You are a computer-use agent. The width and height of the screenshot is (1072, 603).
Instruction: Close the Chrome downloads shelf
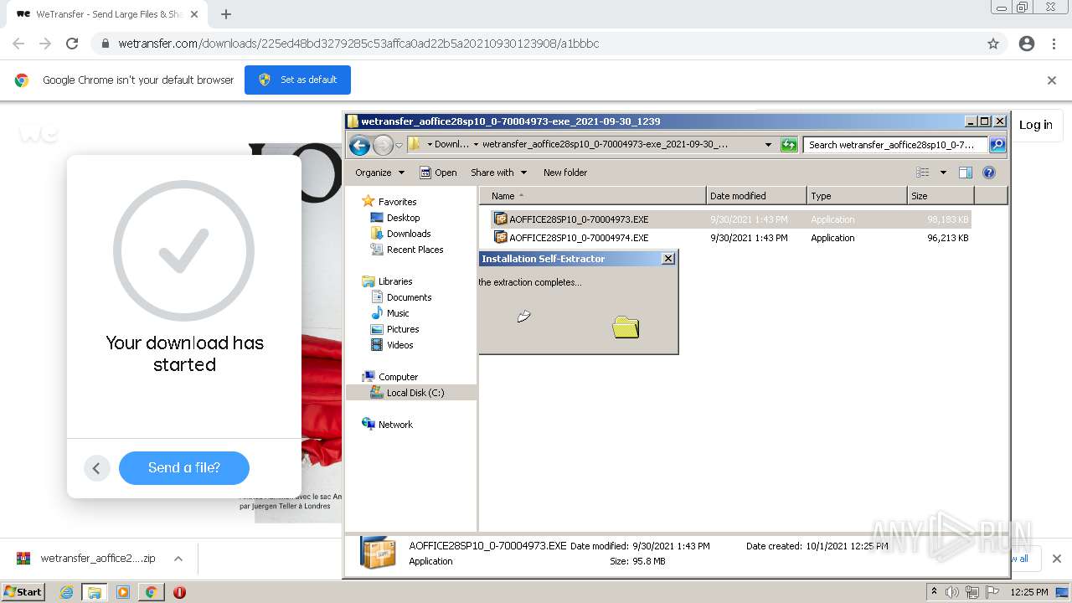coord(1057,559)
